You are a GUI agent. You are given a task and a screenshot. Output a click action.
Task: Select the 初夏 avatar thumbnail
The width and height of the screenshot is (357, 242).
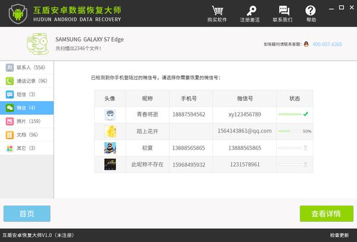click(x=110, y=148)
